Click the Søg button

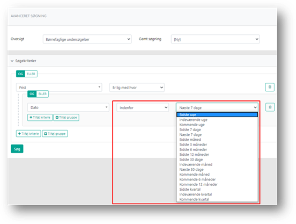point(17,149)
